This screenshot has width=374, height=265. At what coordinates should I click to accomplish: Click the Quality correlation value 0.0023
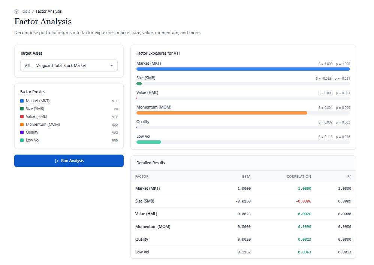[304, 240]
